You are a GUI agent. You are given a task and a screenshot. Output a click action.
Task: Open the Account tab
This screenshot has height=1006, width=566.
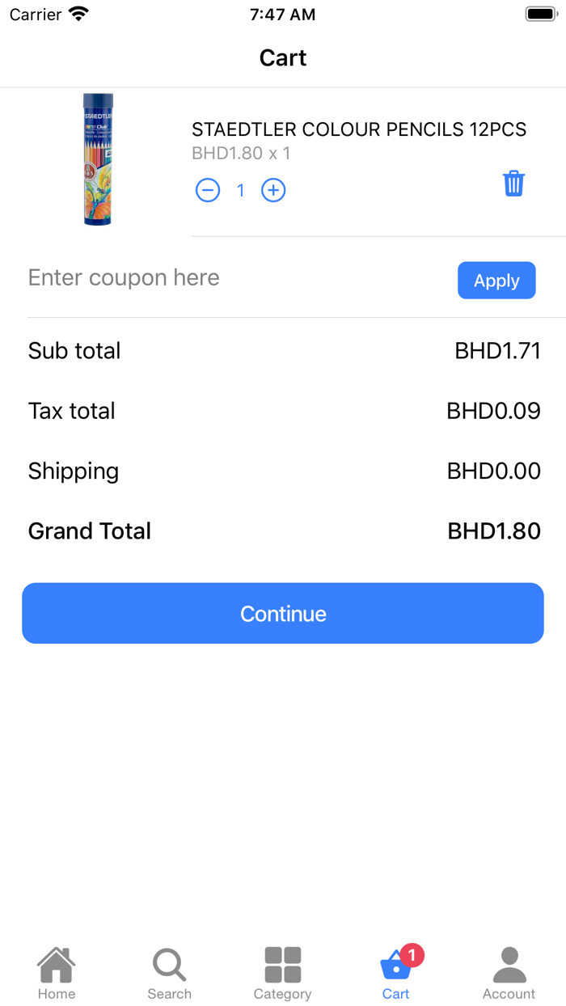509,974
